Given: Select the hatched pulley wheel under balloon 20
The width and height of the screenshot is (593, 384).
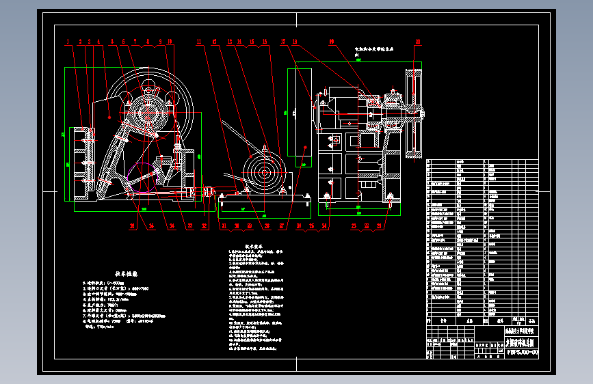Looking at the screenshot, I should (x=413, y=113).
